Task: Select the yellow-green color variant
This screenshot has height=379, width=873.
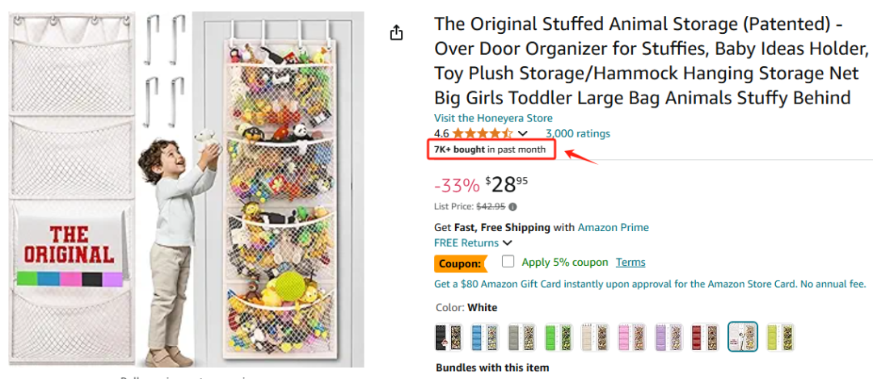Action: click(x=779, y=337)
